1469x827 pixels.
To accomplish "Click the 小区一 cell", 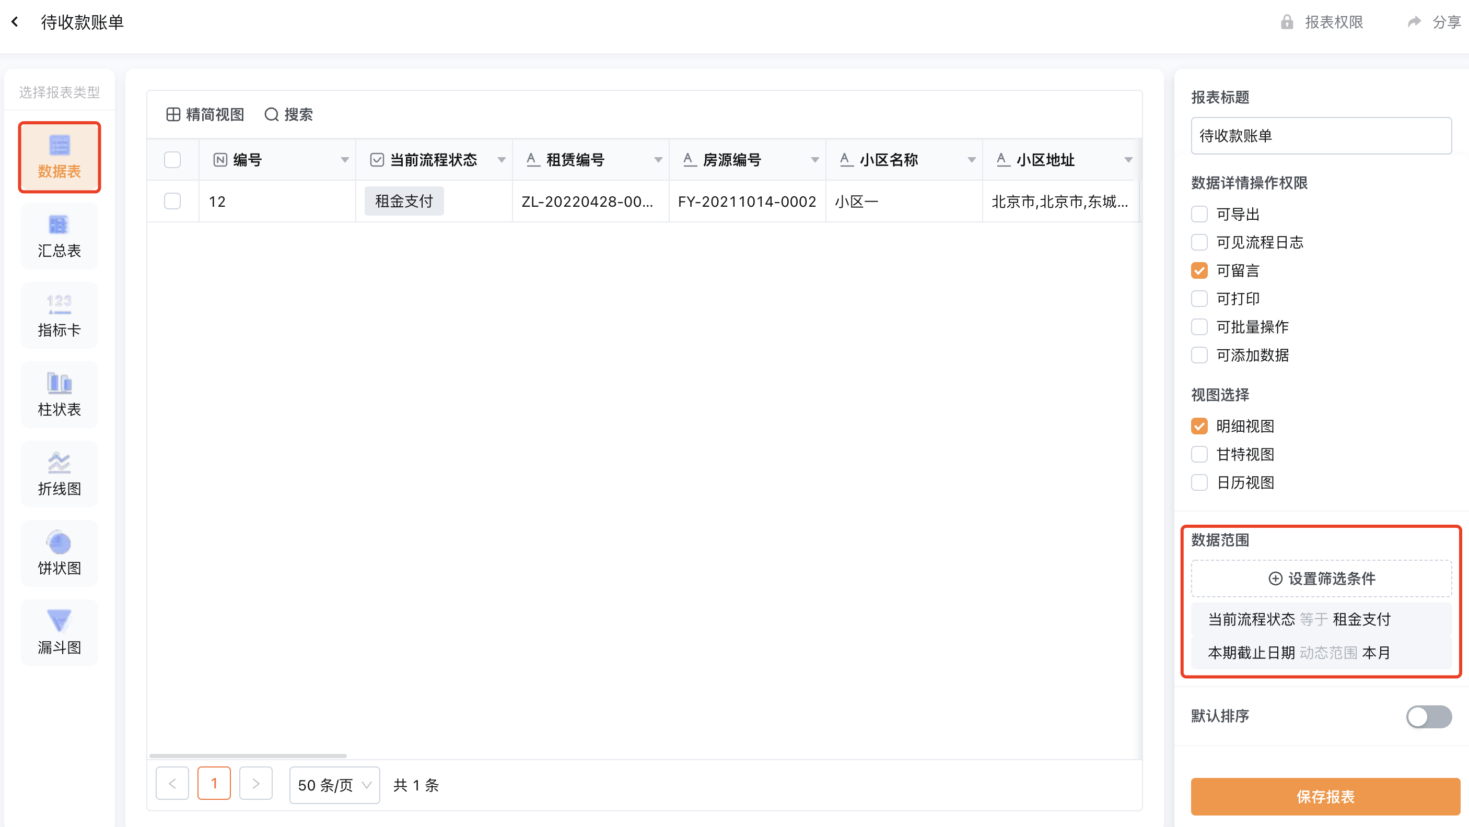I will (x=904, y=201).
